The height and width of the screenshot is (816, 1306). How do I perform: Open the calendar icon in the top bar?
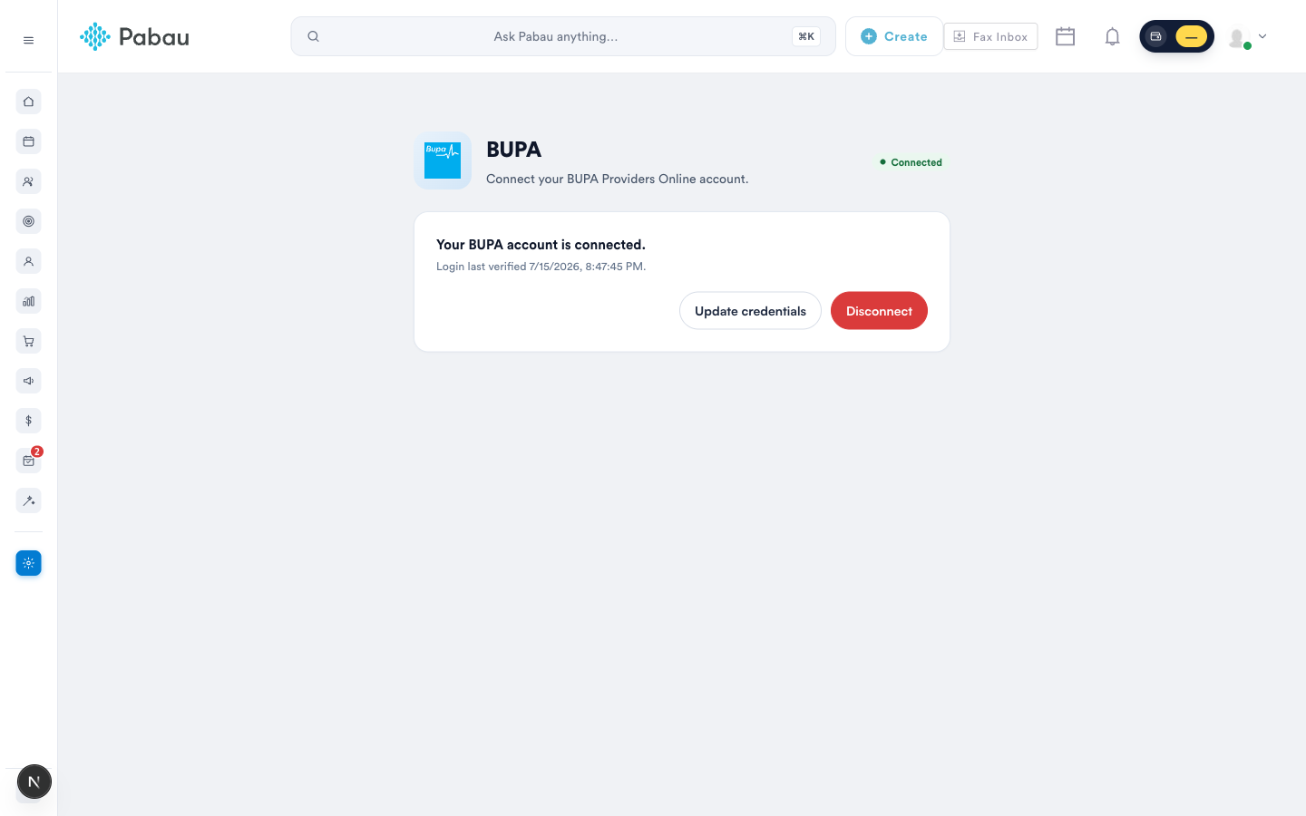(1066, 36)
